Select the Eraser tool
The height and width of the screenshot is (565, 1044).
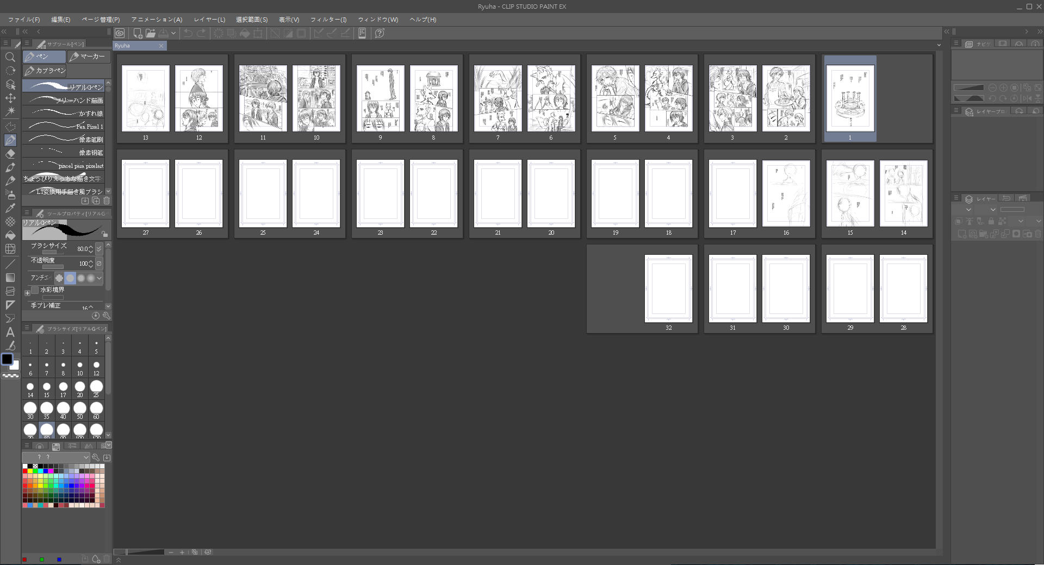pyautogui.click(x=10, y=154)
